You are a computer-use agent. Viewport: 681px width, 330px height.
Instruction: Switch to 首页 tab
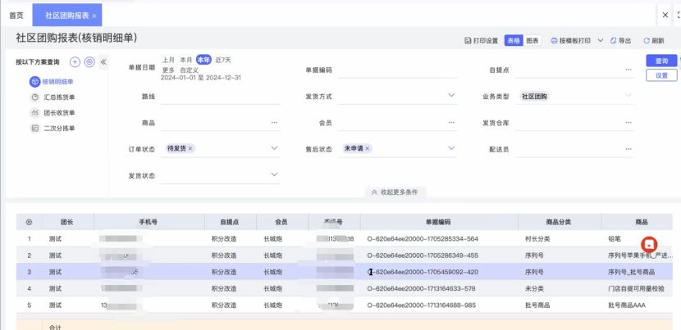(16, 16)
